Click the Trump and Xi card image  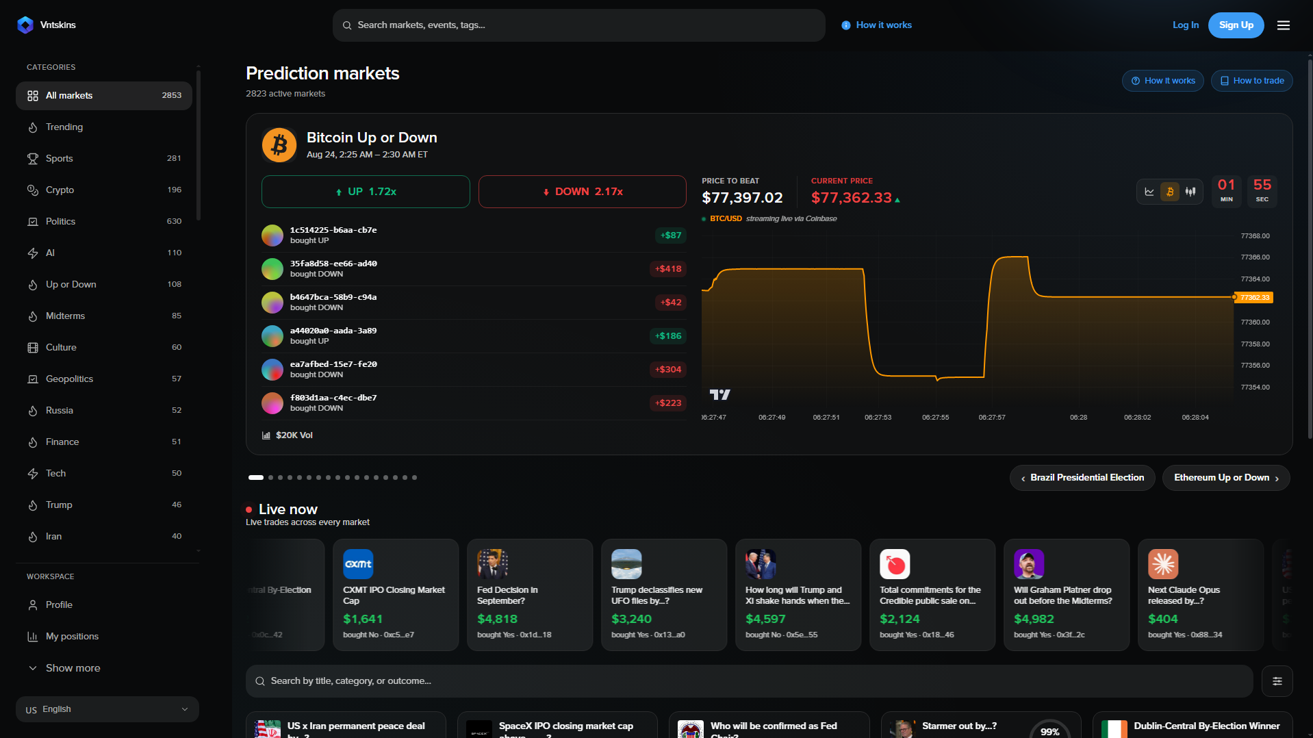tap(761, 564)
